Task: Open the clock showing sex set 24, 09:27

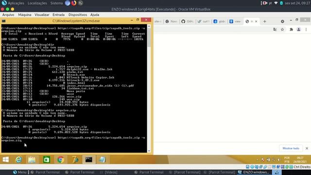Action: [x=297, y=3]
